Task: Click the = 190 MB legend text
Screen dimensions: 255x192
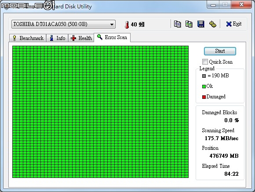Action: [x=218, y=76]
